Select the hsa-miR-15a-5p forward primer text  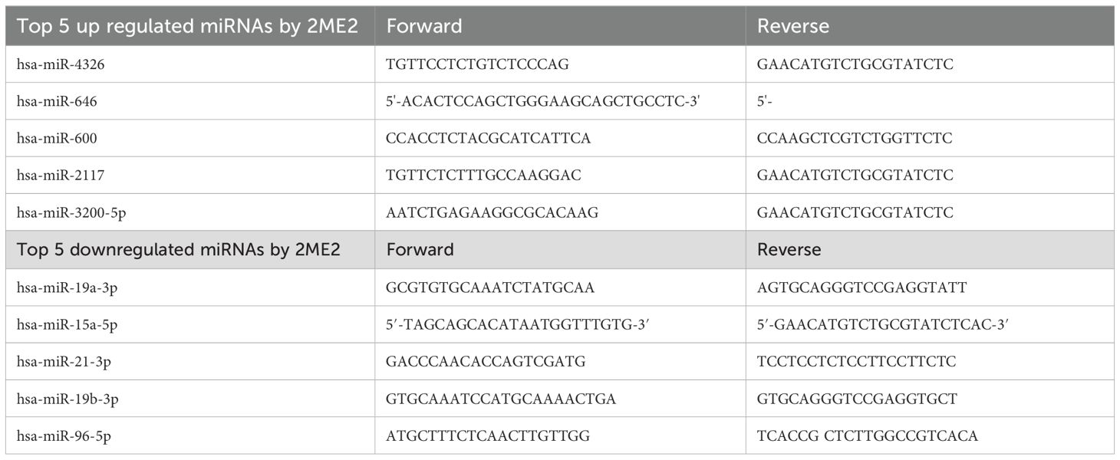pyautogui.click(x=525, y=324)
